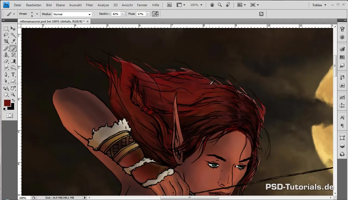Open the Paragraph panel icon

(x=342, y=126)
